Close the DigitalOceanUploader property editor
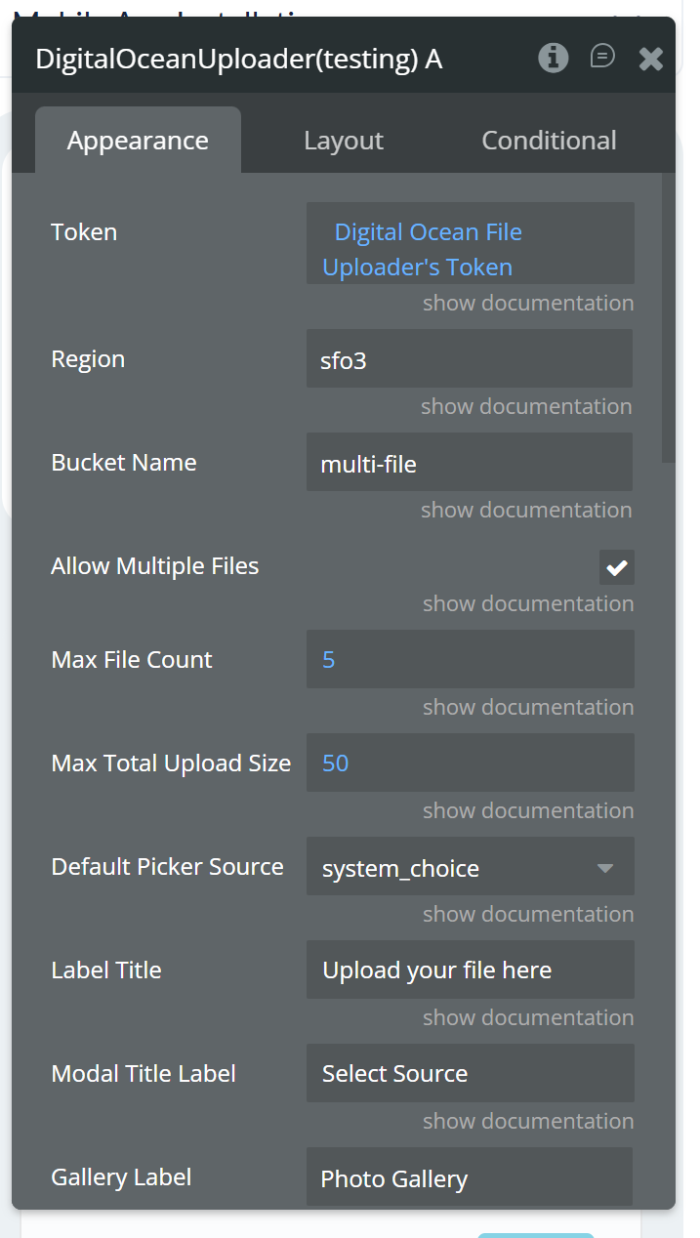 point(650,59)
